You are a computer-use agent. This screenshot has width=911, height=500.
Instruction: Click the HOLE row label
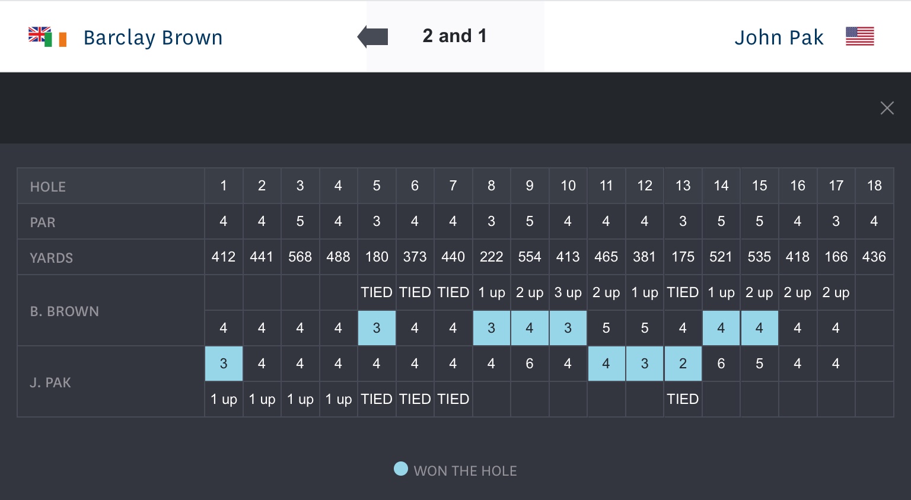[48, 187]
